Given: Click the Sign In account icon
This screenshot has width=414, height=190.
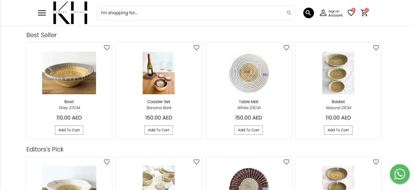Looking at the screenshot, I should coord(323,13).
